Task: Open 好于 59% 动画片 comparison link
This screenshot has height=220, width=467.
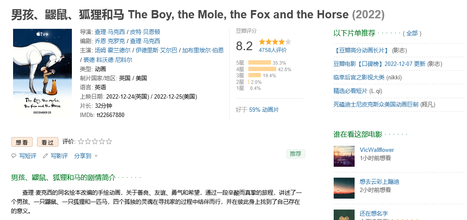Action: click(x=264, y=110)
